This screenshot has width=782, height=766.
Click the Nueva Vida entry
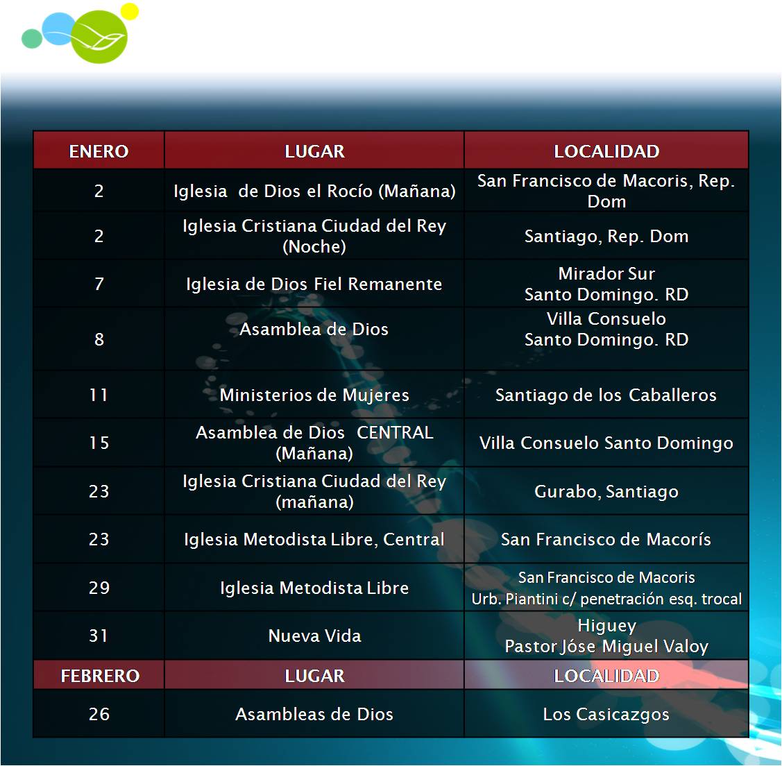tap(314, 636)
